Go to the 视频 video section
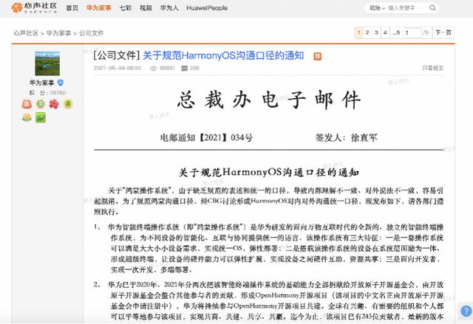The image size is (473, 324). coord(146,8)
